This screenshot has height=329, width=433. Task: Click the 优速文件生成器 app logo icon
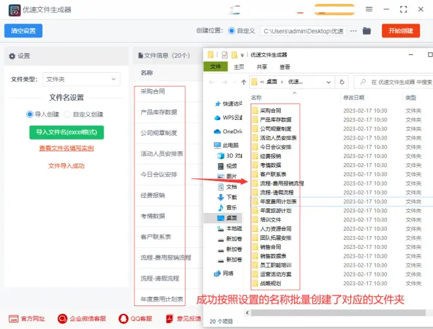(14, 10)
